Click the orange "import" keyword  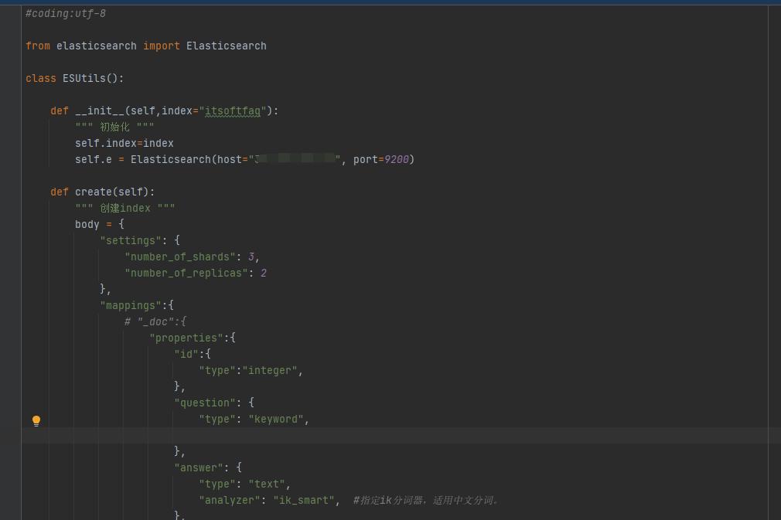click(x=162, y=46)
